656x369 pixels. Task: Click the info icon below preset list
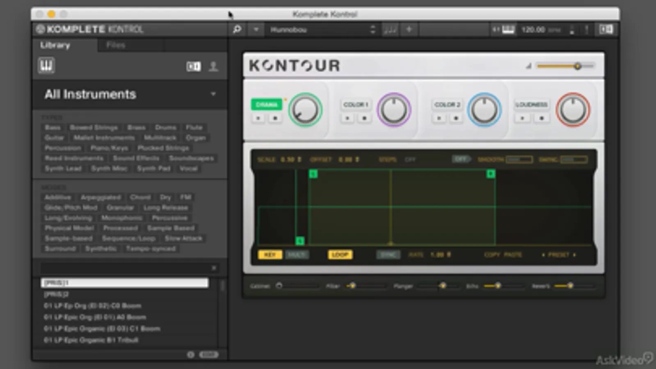point(190,355)
